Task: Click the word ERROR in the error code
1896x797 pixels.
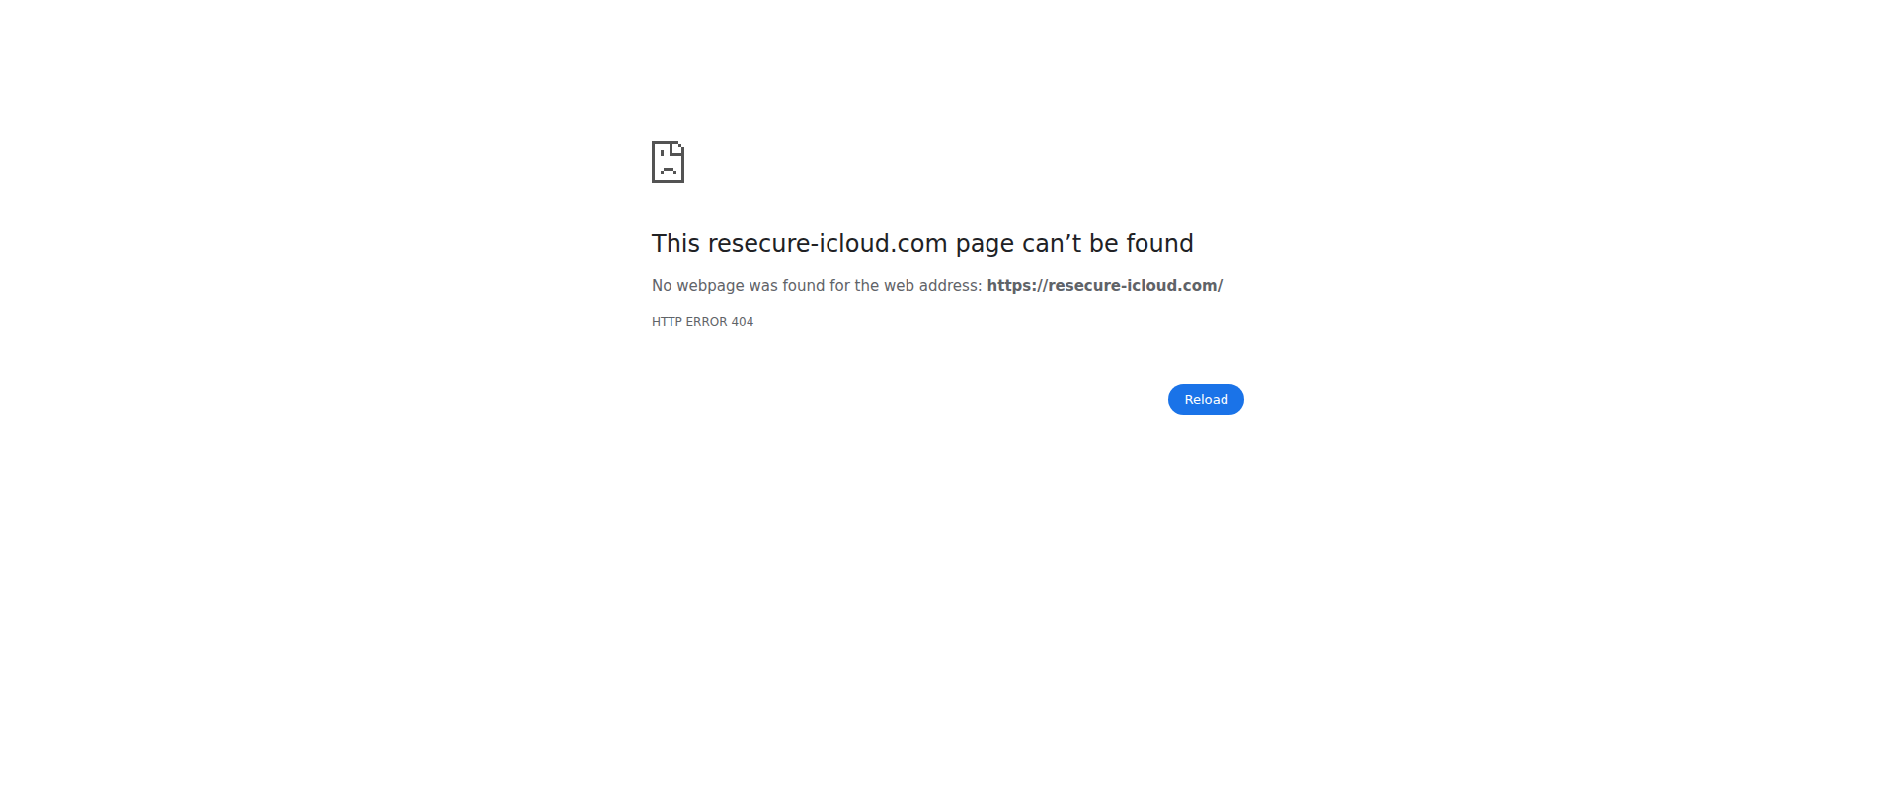Action: point(706,322)
